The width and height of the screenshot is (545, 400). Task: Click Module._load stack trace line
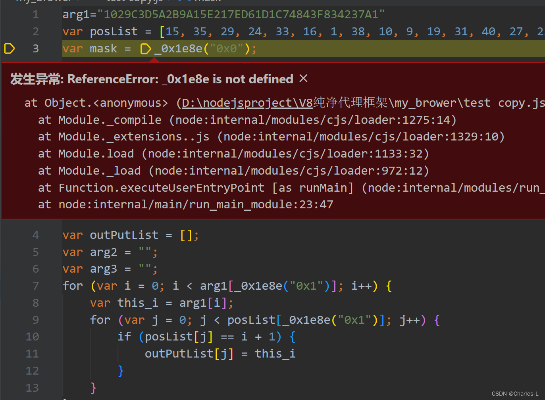coord(233,171)
